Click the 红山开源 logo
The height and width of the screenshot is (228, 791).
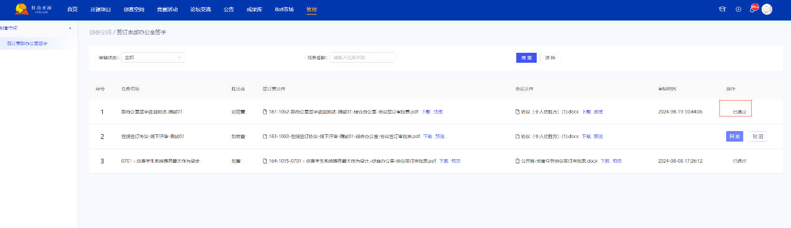click(34, 9)
